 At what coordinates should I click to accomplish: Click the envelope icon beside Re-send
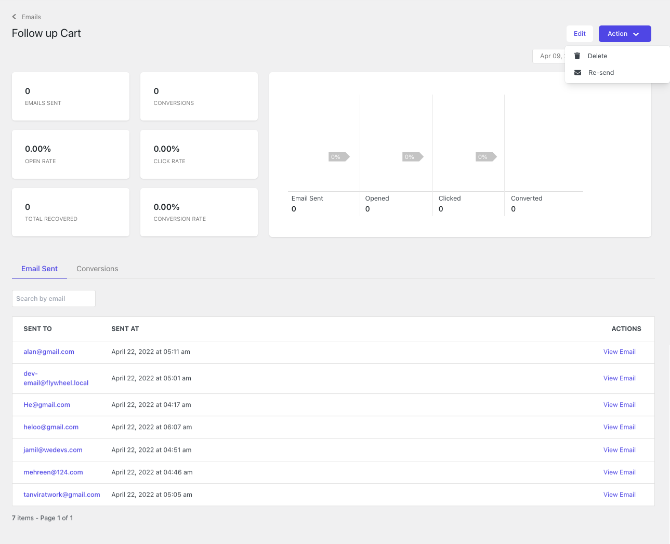point(577,72)
